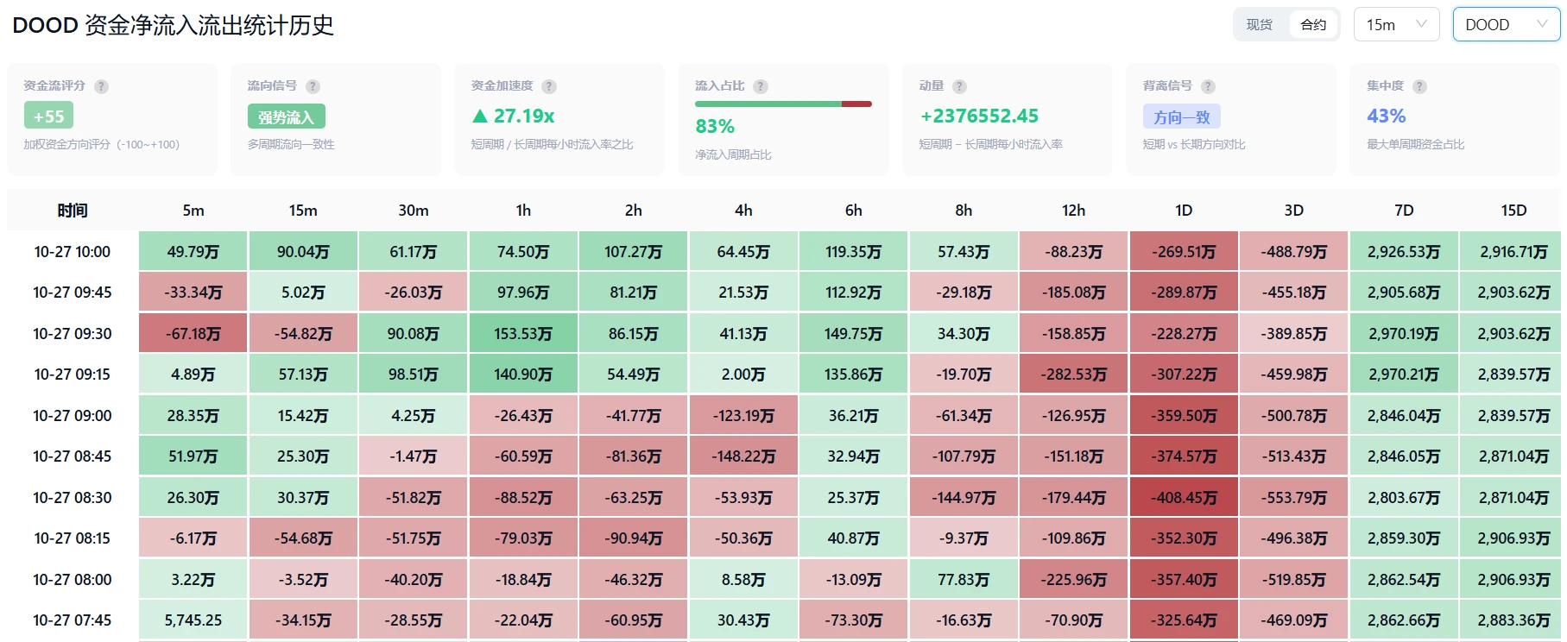Open help tooltip for 资金加速度
This screenshot has height=642, width=1567.
[549, 86]
